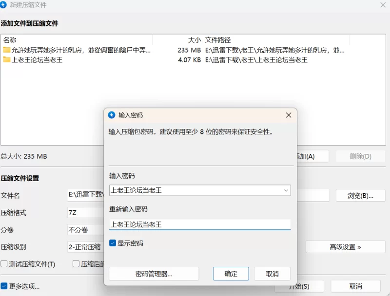Click the 添加(A) button in the main window
390x296 pixels.
(313, 156)
